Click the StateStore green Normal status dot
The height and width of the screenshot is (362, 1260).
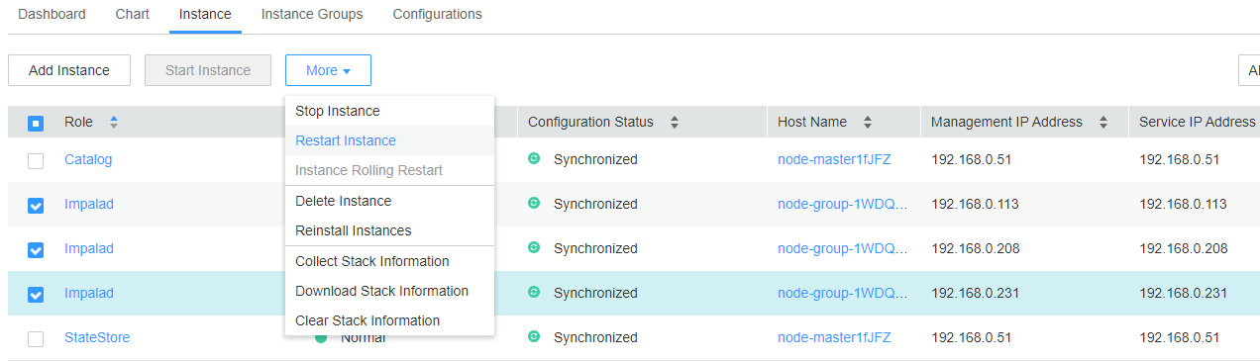321,338
